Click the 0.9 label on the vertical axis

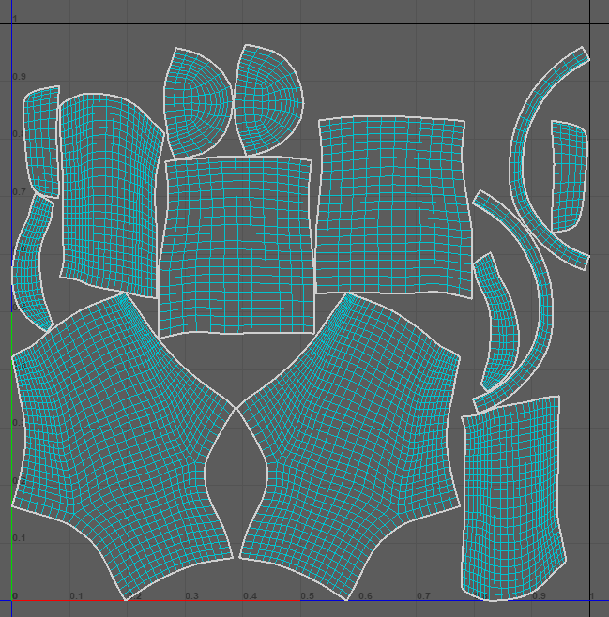click(19, 76)
